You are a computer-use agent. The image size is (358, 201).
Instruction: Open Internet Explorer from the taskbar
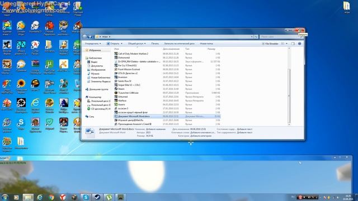pos(40,197)
